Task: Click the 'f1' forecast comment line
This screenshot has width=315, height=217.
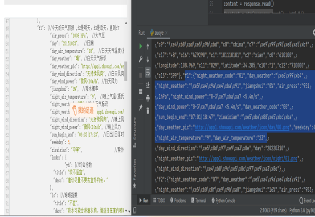Action: [78, 28]
